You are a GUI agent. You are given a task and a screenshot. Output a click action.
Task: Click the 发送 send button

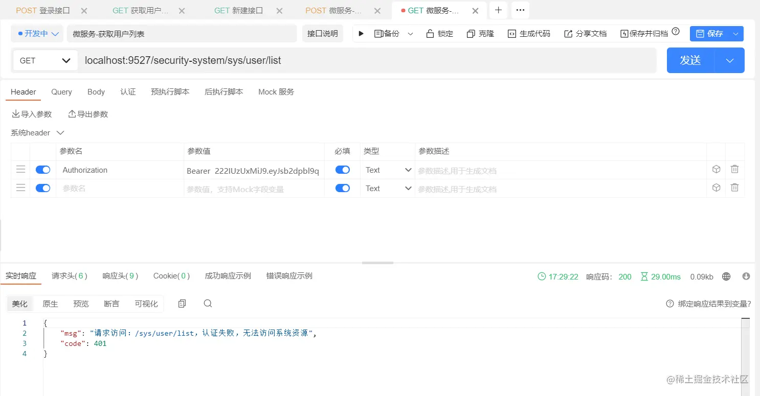click(691, 60)
